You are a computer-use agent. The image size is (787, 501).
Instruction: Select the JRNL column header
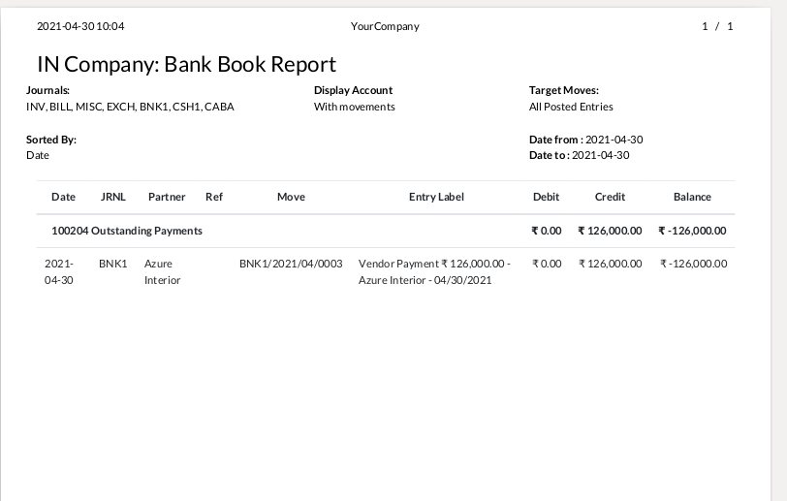pos(112,197)
